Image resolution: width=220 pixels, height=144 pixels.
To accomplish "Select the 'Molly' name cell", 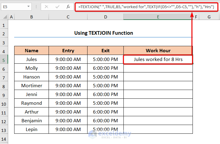I will [32, 68].
